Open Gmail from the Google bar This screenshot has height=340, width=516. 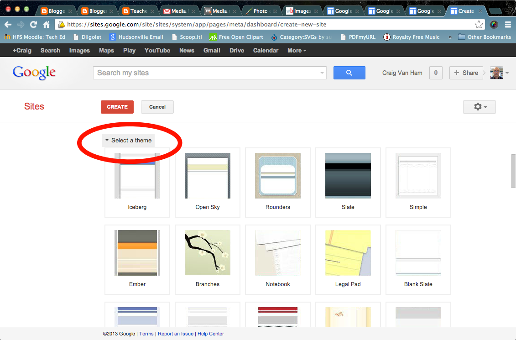212,50
